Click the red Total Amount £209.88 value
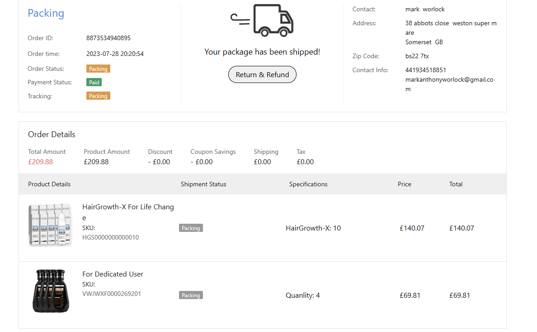The width and height of the screenshot is (537, 332). [x=40, y=162]
